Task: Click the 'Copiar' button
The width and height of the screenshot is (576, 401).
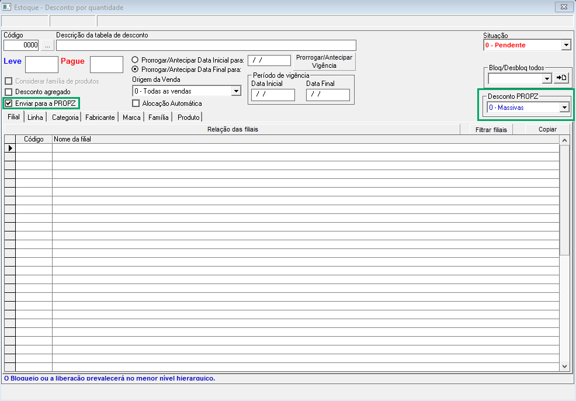Action: pyautogui.click(x=547, y=129)
